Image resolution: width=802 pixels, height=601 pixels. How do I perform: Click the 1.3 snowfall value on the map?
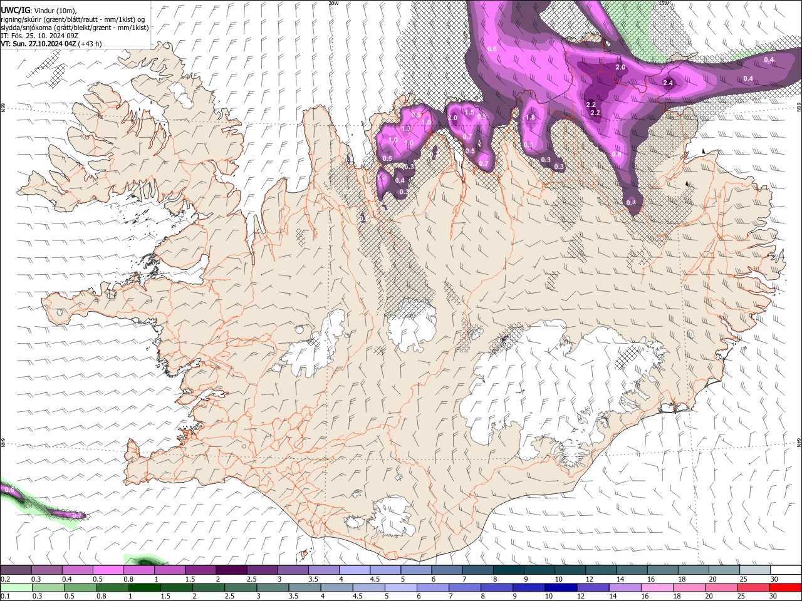pos(406,128)
